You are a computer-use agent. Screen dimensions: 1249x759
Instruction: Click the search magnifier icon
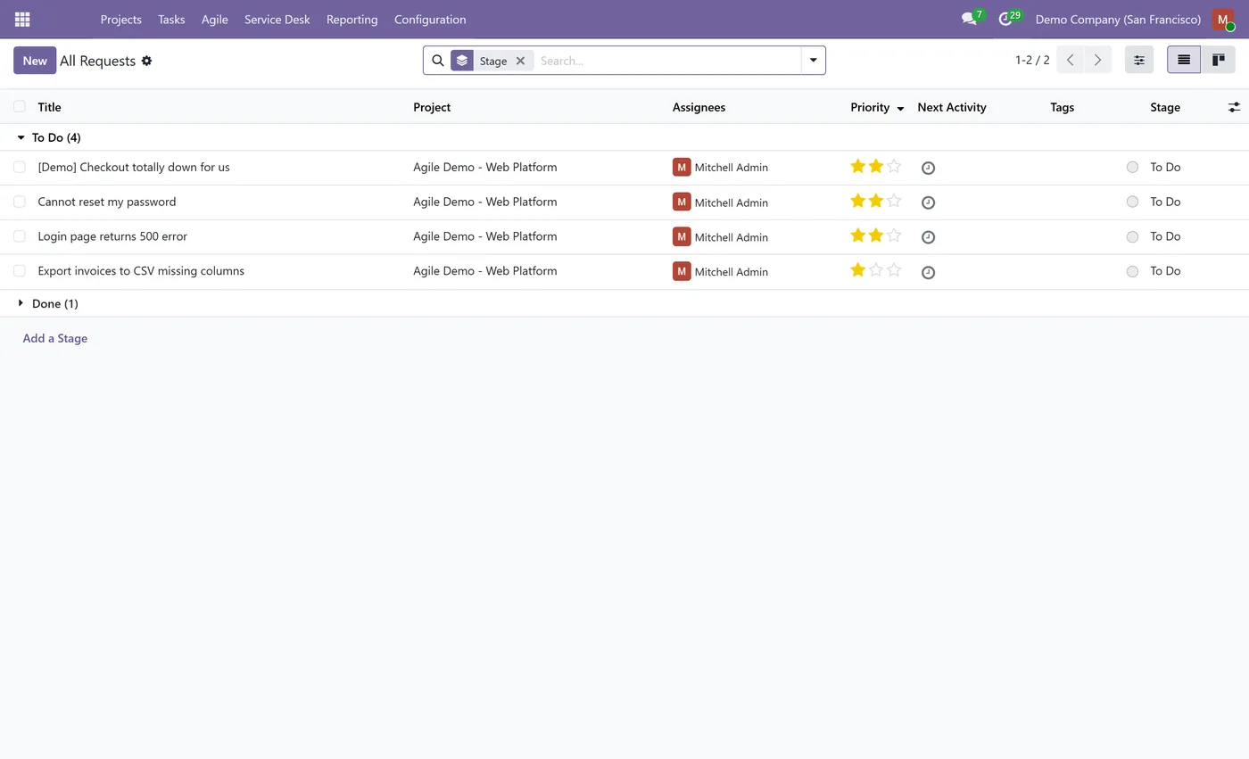pos(438,61)
